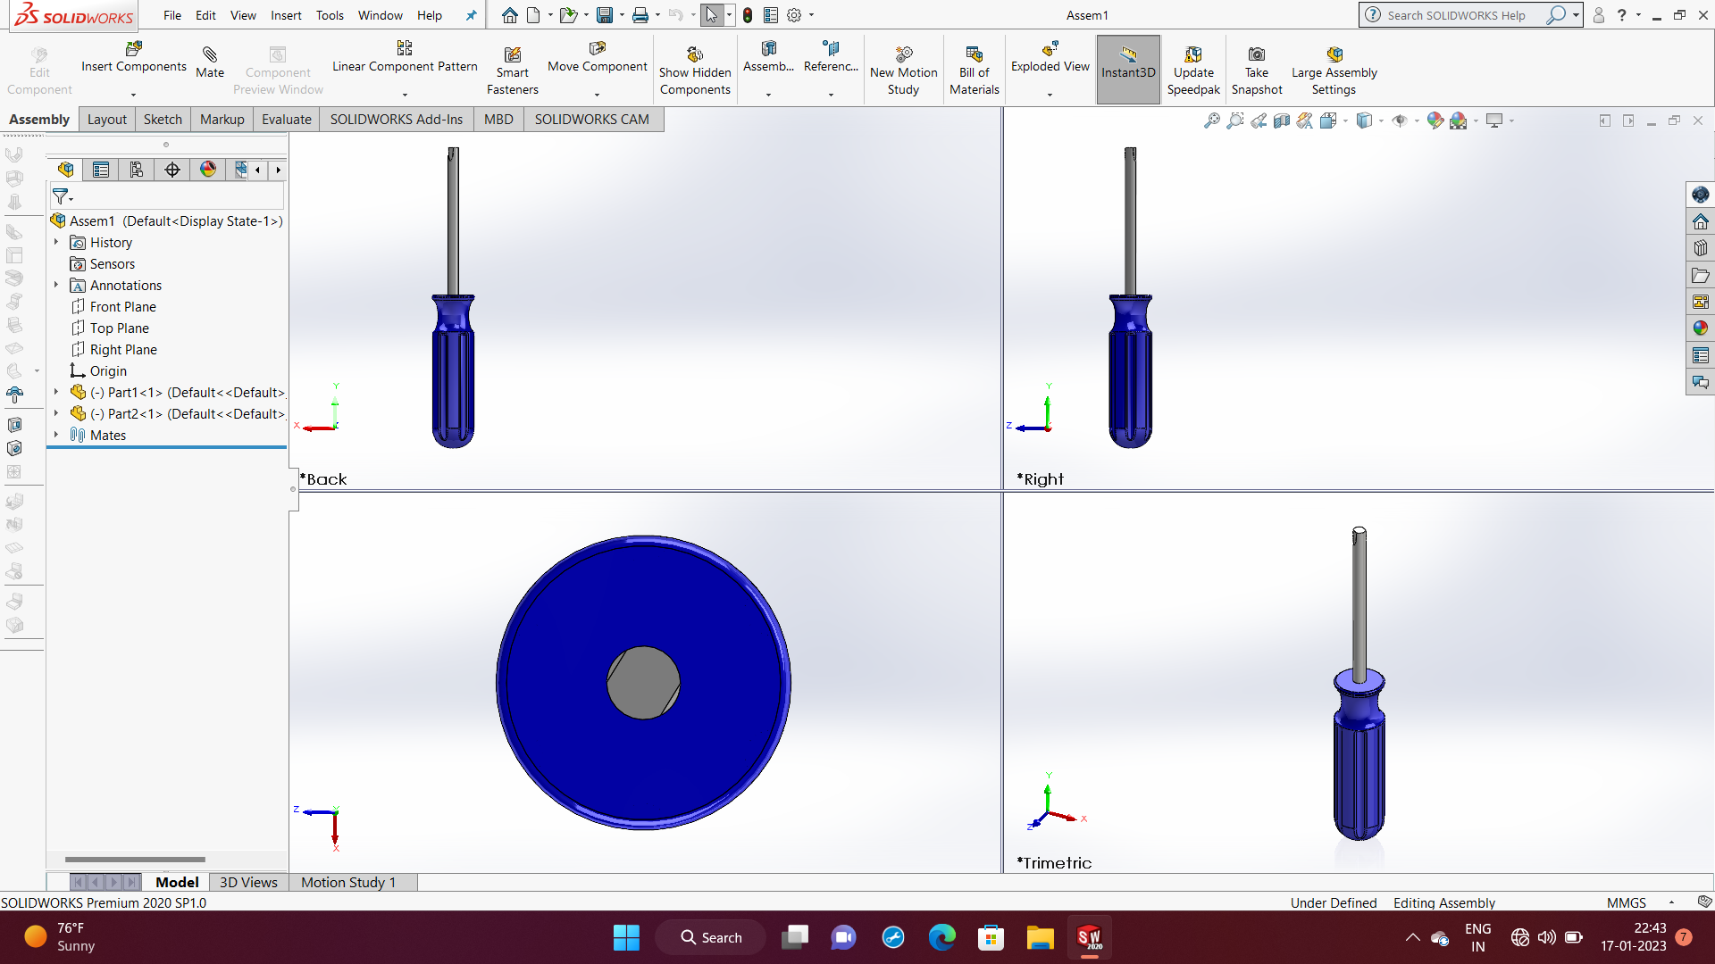Viewport: 1715px width, 964px height.
Task: Click the feature tree horizontal scrollbar
Action: click(135, 860)
